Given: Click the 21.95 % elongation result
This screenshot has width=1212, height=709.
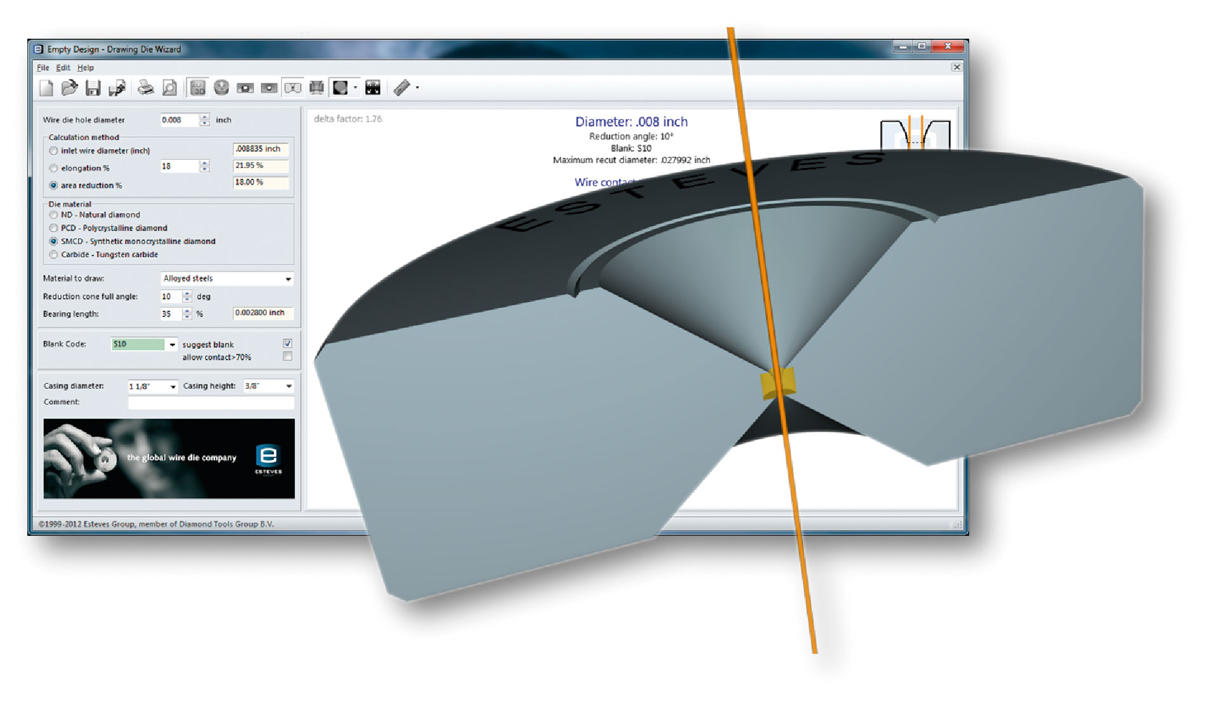Looking at the screenshot, I should coord(261,166).
